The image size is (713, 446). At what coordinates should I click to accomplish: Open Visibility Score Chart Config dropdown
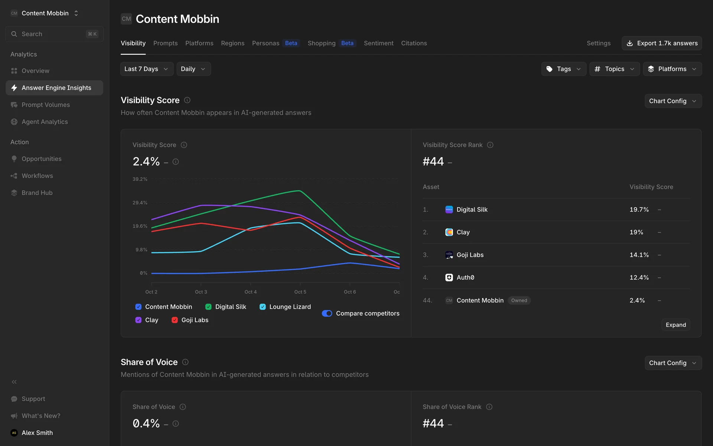673,101
